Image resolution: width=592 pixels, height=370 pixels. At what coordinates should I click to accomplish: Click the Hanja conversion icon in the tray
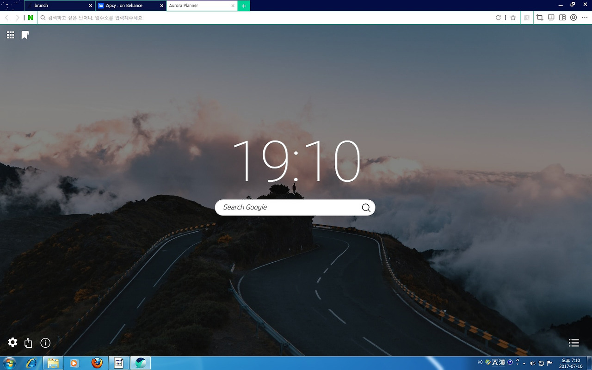[x=501, y=363]
